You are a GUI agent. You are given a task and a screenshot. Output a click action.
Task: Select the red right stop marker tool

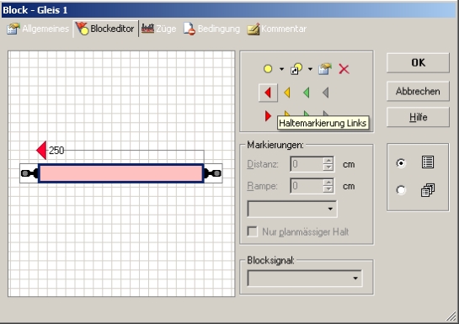pyautogui.click(x=268, y=116)
